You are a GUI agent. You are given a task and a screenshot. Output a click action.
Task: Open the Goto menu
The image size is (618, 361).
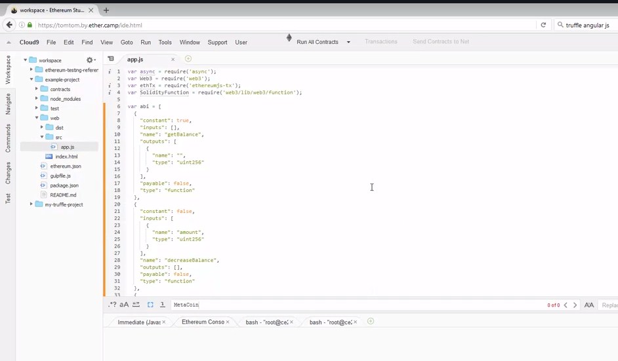tap(127, 42)
